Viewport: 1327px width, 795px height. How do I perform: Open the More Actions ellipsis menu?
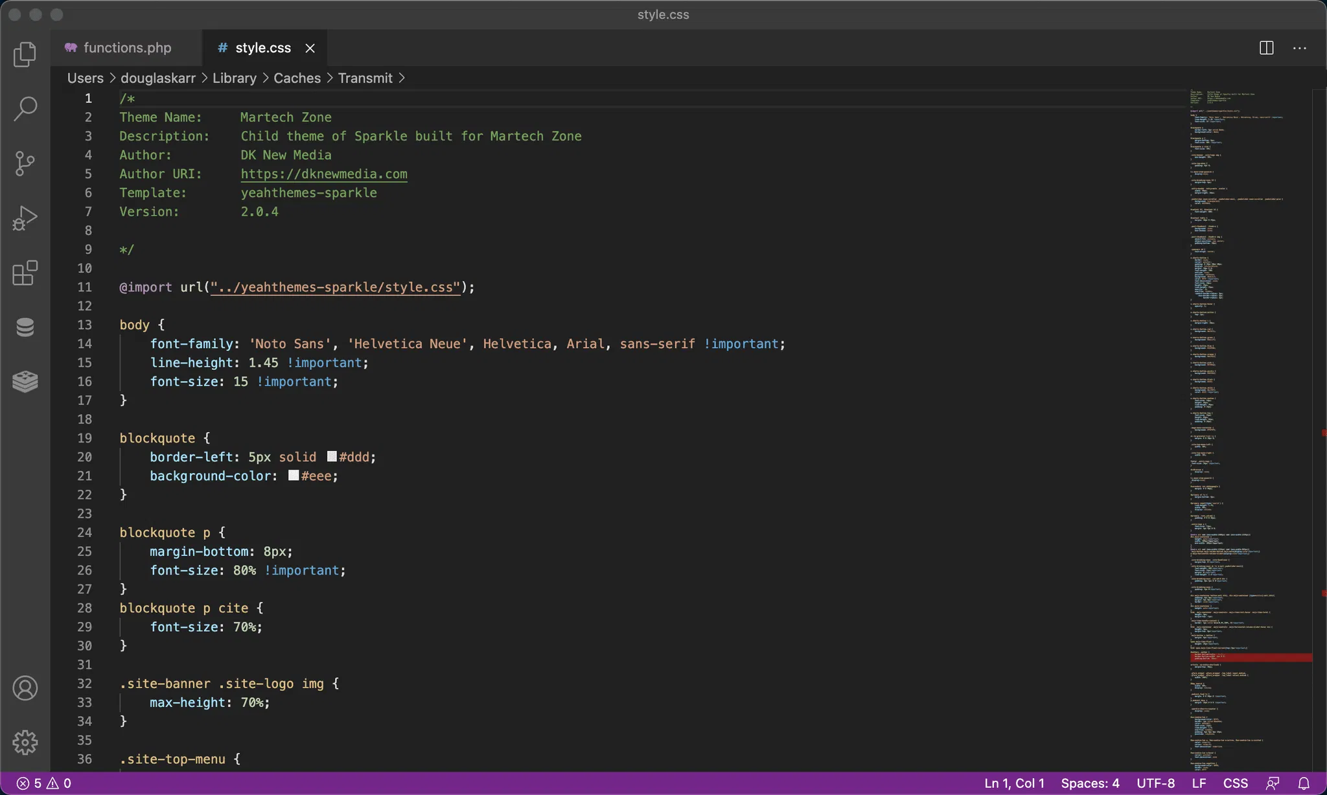click(1299, 48)
